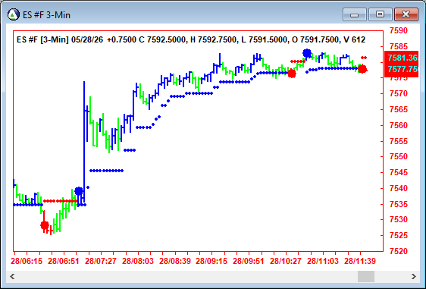Click the window title ES #F 3-Min
426x289 pixels.
(x=46, y=14)
